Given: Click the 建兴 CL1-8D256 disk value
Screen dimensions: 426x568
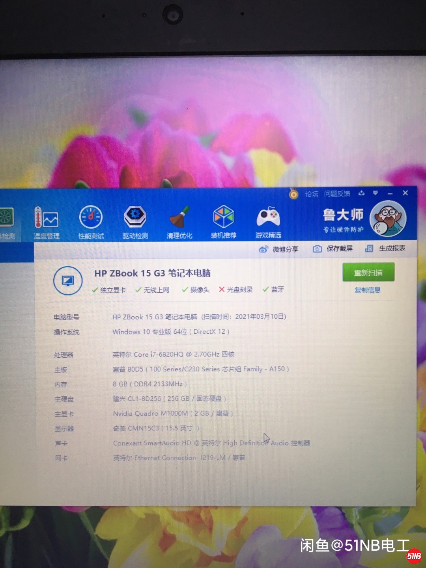Looking at the screenshot, I should click(170, 399).
